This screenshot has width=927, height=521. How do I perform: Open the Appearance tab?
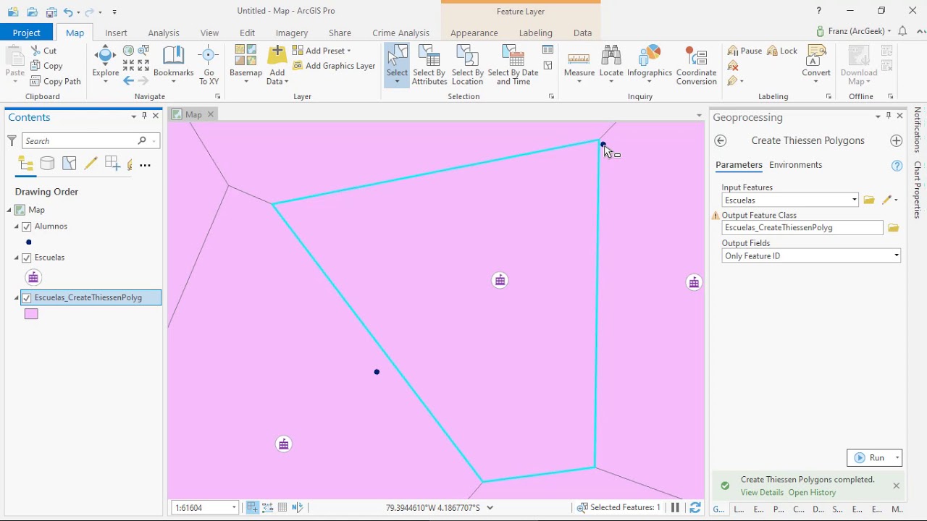coord(474,33)
